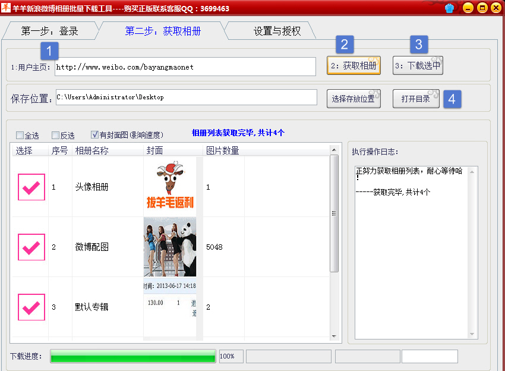Enable the 全选 checkbox

tap(20, 136)
